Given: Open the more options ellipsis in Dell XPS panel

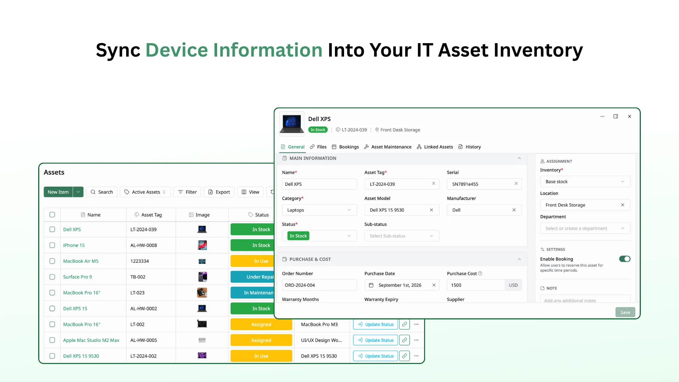Looking at the screenshot, I should click(602, 116).
